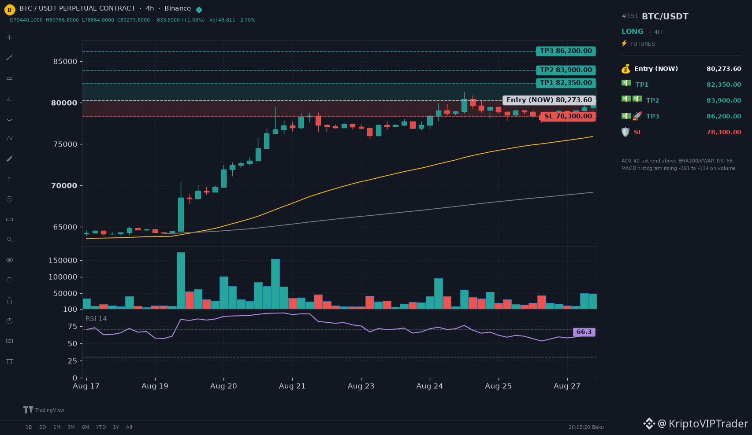752x435 pixels.
Task: Click the LONG direction label
Action: [x=633, y=31]
